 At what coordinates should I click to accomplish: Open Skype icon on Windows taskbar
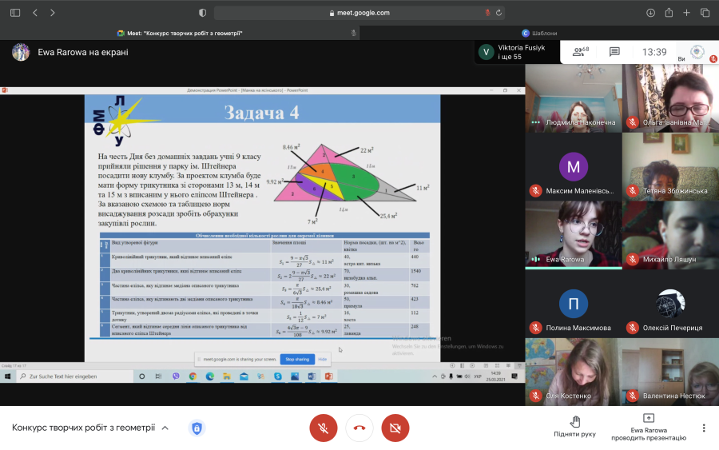click(x=278, y=376)
